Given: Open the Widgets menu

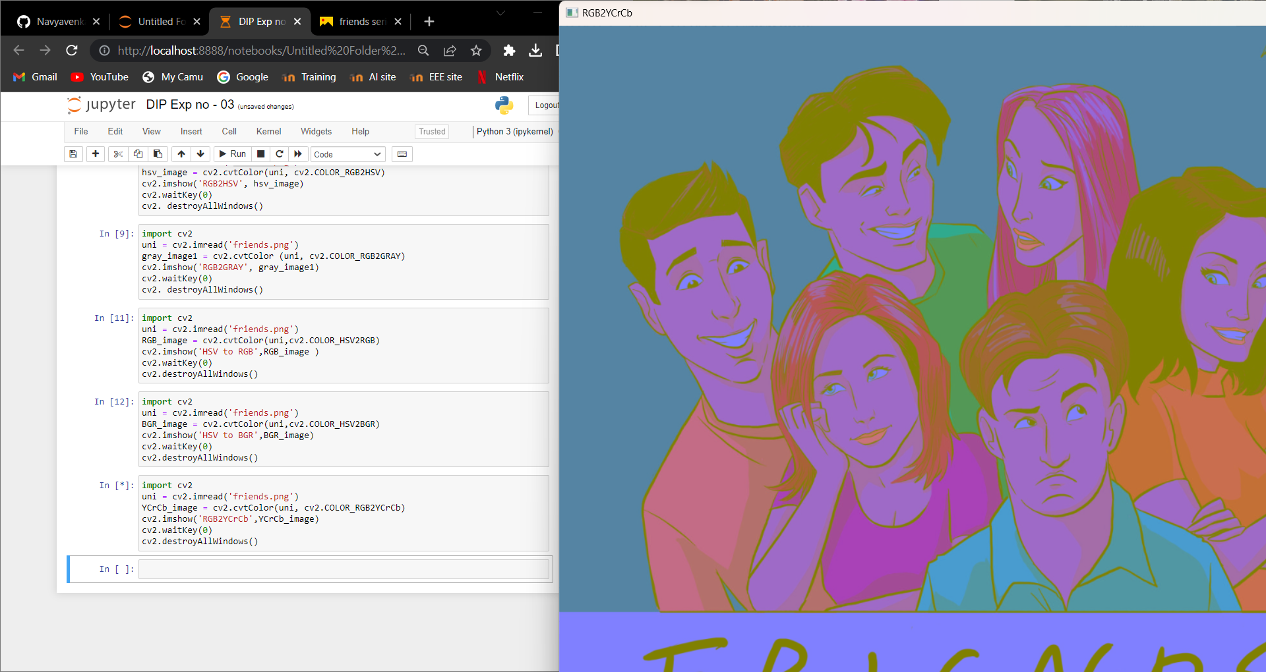Looking at the screenshot, I should point(316,132).
